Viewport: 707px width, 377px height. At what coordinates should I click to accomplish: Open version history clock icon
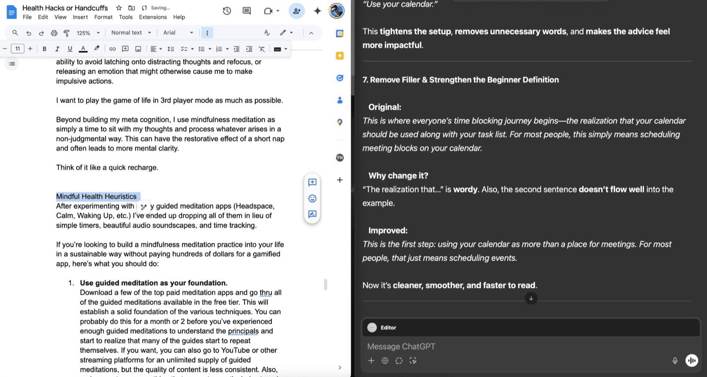227,11
